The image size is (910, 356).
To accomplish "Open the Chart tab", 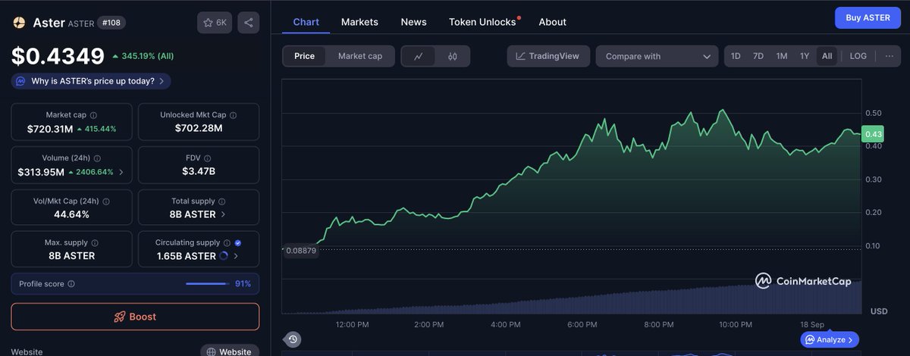I will tap(306, 22).
